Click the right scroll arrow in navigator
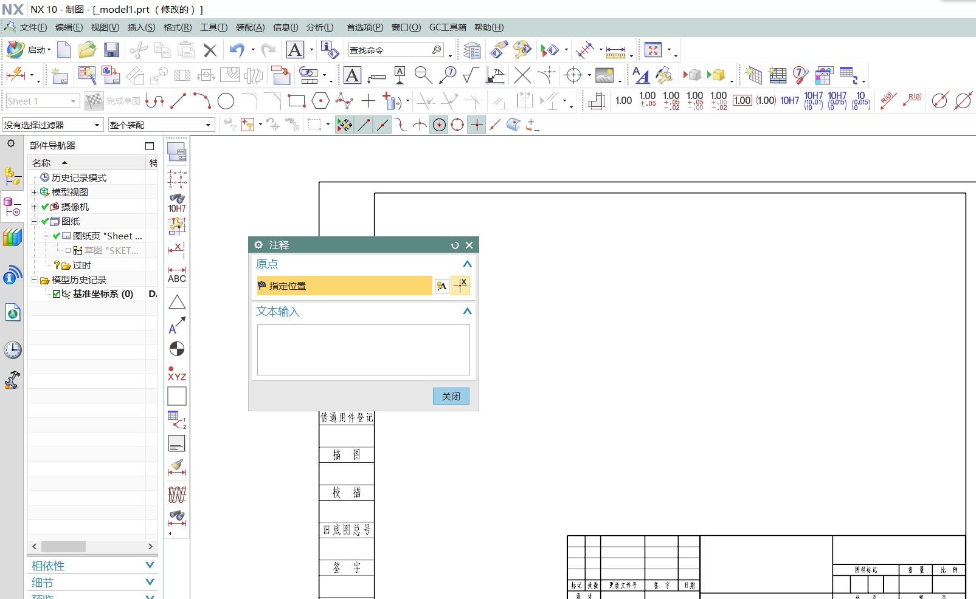 click(150, 546)
